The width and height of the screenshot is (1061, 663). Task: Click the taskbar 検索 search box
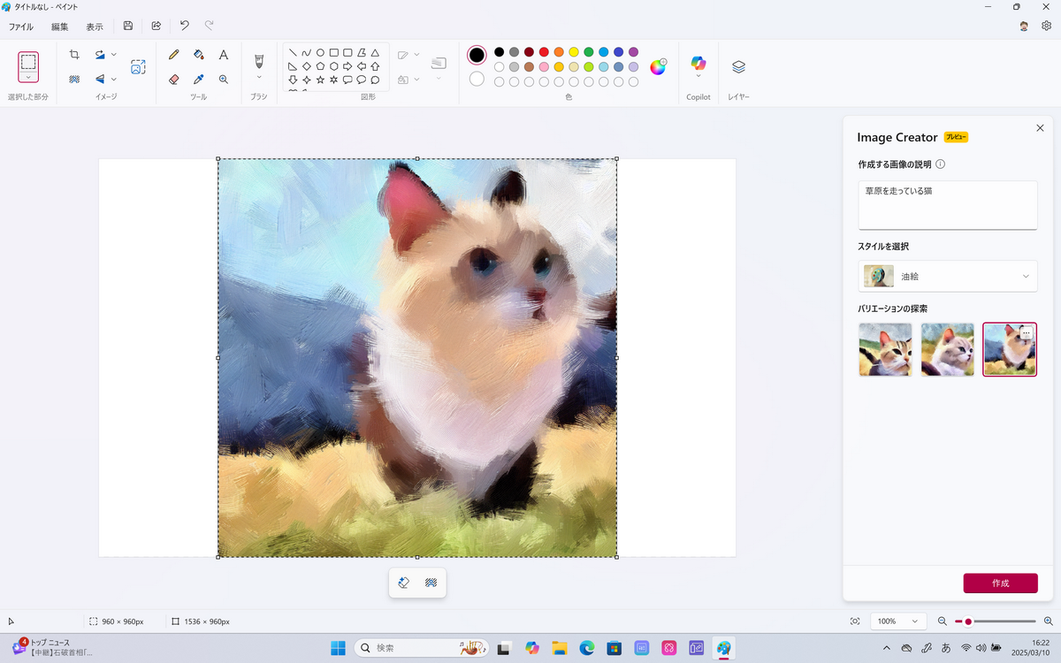click(422, 648)
